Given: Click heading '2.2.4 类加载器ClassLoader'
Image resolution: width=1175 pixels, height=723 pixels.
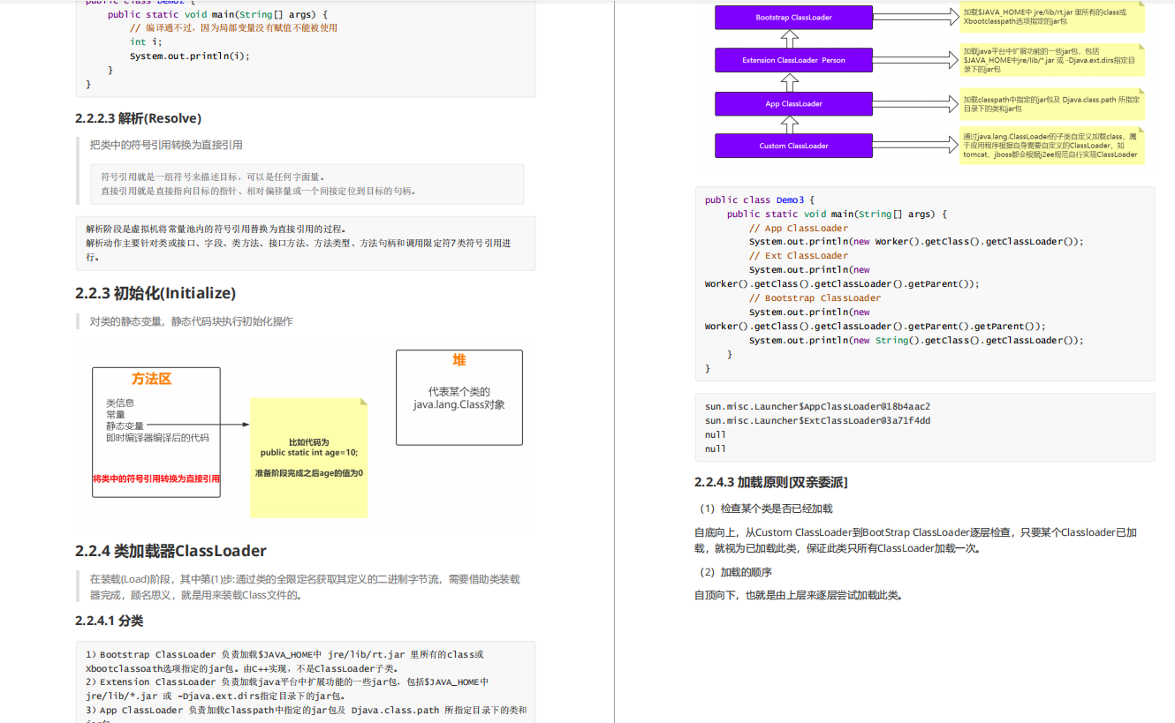Looking at the screenshot, I should tap(171, 551).
